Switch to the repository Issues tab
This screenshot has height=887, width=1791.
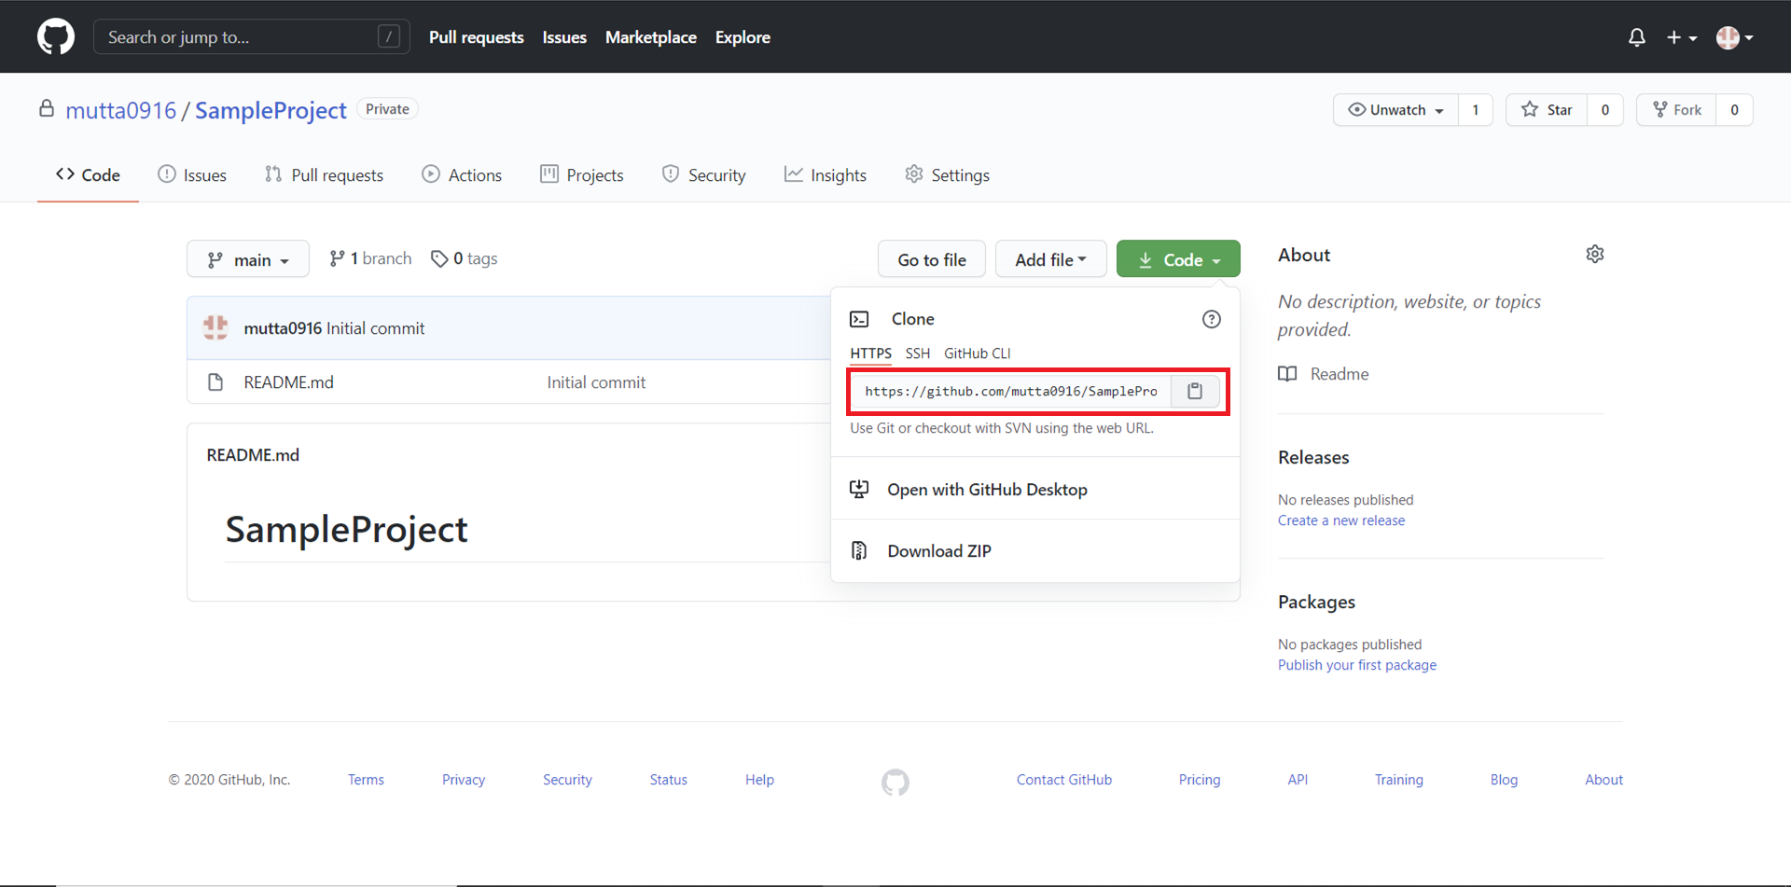(192, 174)
